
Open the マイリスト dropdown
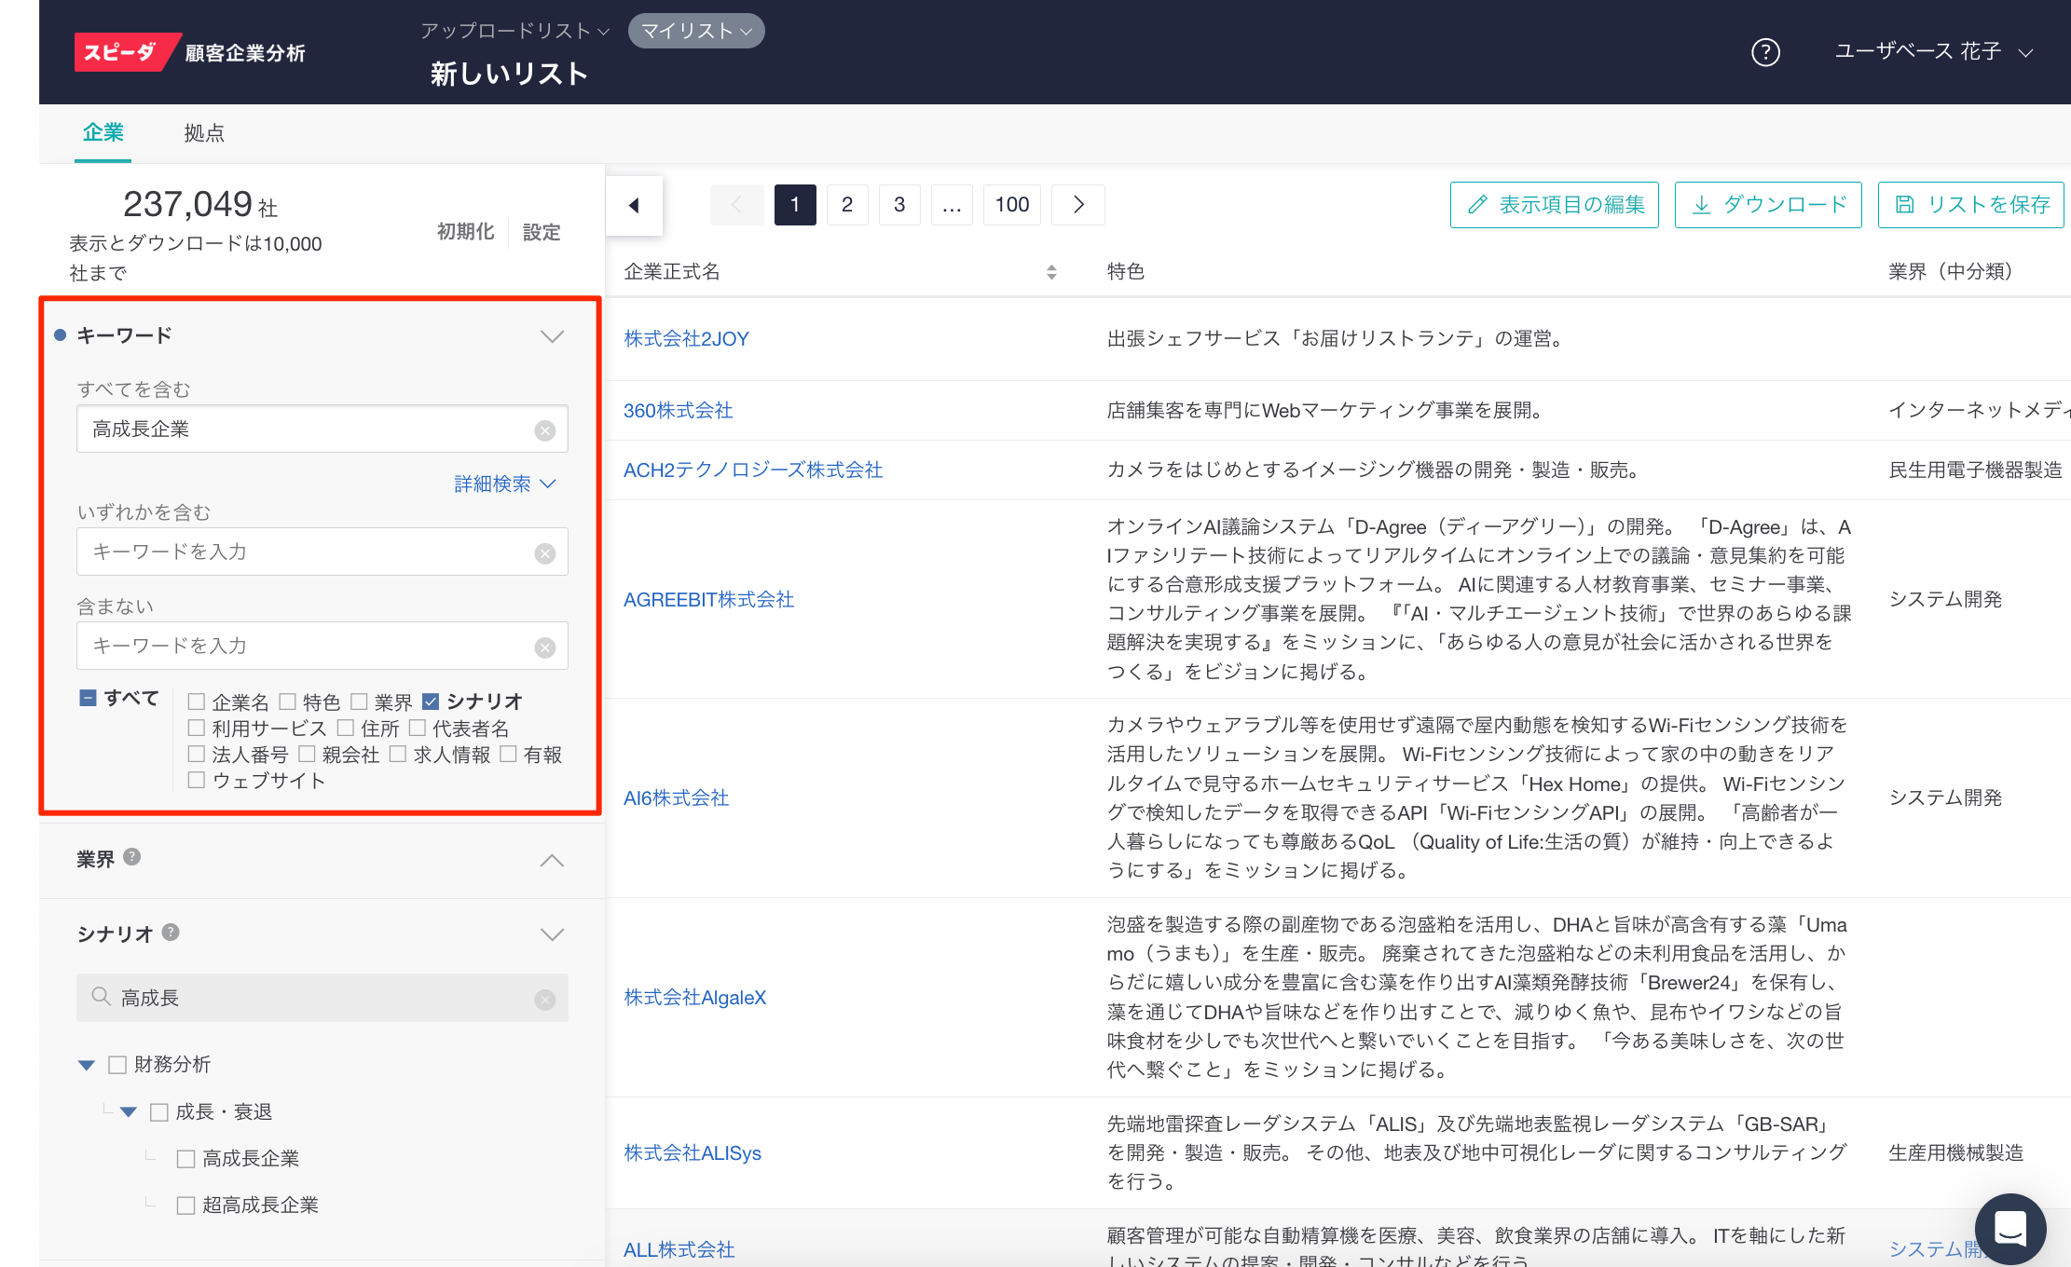[696, 31]
